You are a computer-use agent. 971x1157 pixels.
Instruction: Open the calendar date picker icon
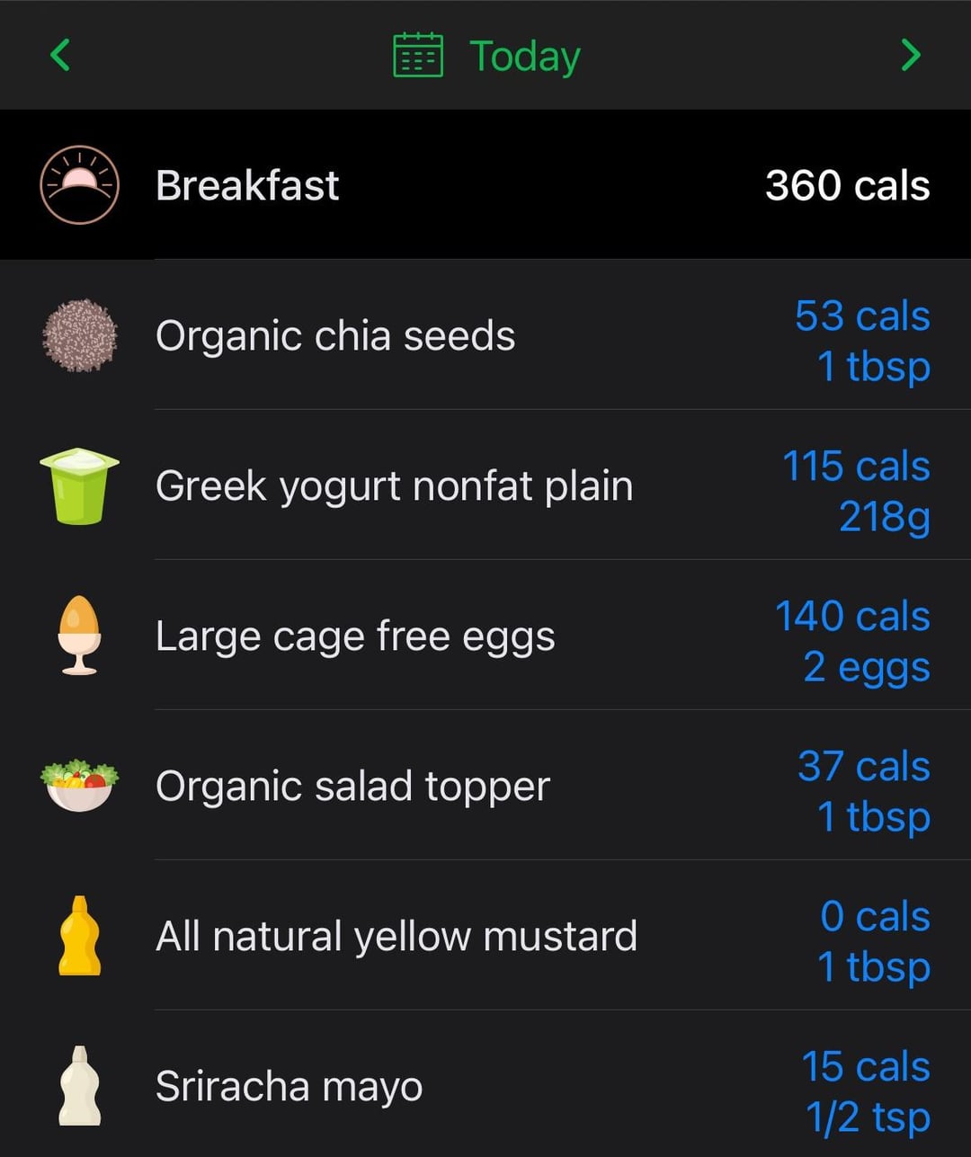[x=418, y=55]
